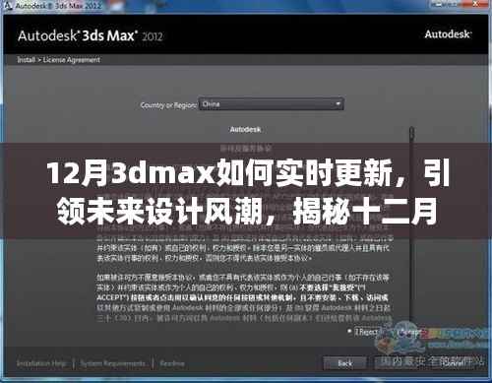Select the I Reject radio button
The height and width of the screenshot is (383, 492).
coord(350,332)
